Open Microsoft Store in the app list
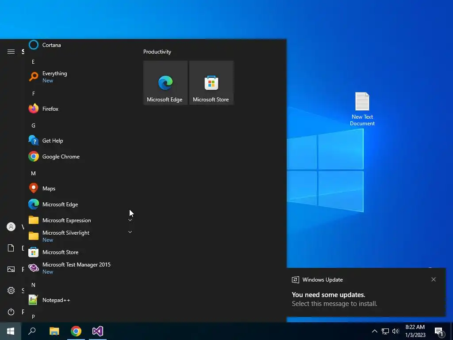Screen dimensions: 453x340 pyautogui.click(x=80, y=252)
